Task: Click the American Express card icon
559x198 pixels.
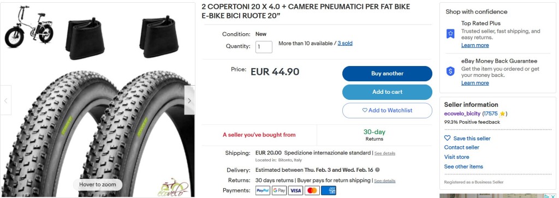Action: (x=328, y=190)
